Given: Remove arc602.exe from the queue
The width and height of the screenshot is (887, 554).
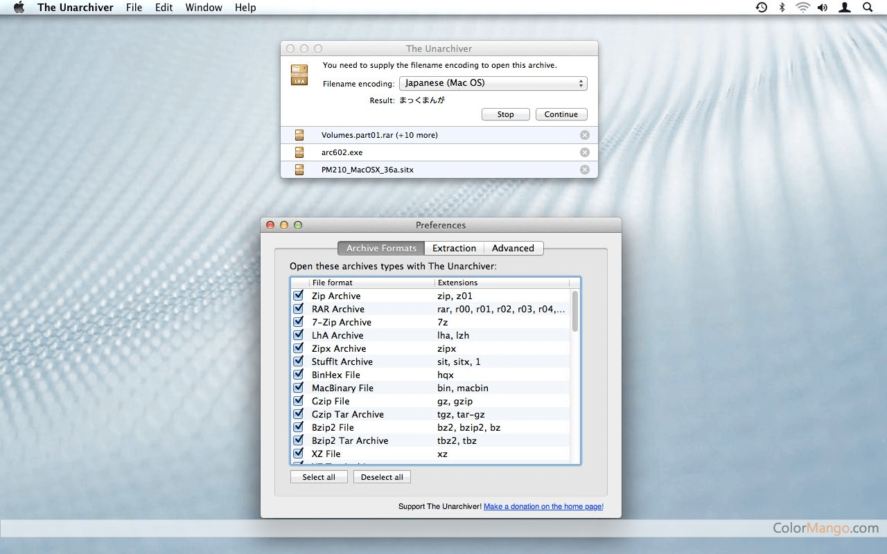Looking at the screenshot, I should (x=584, y=152).
